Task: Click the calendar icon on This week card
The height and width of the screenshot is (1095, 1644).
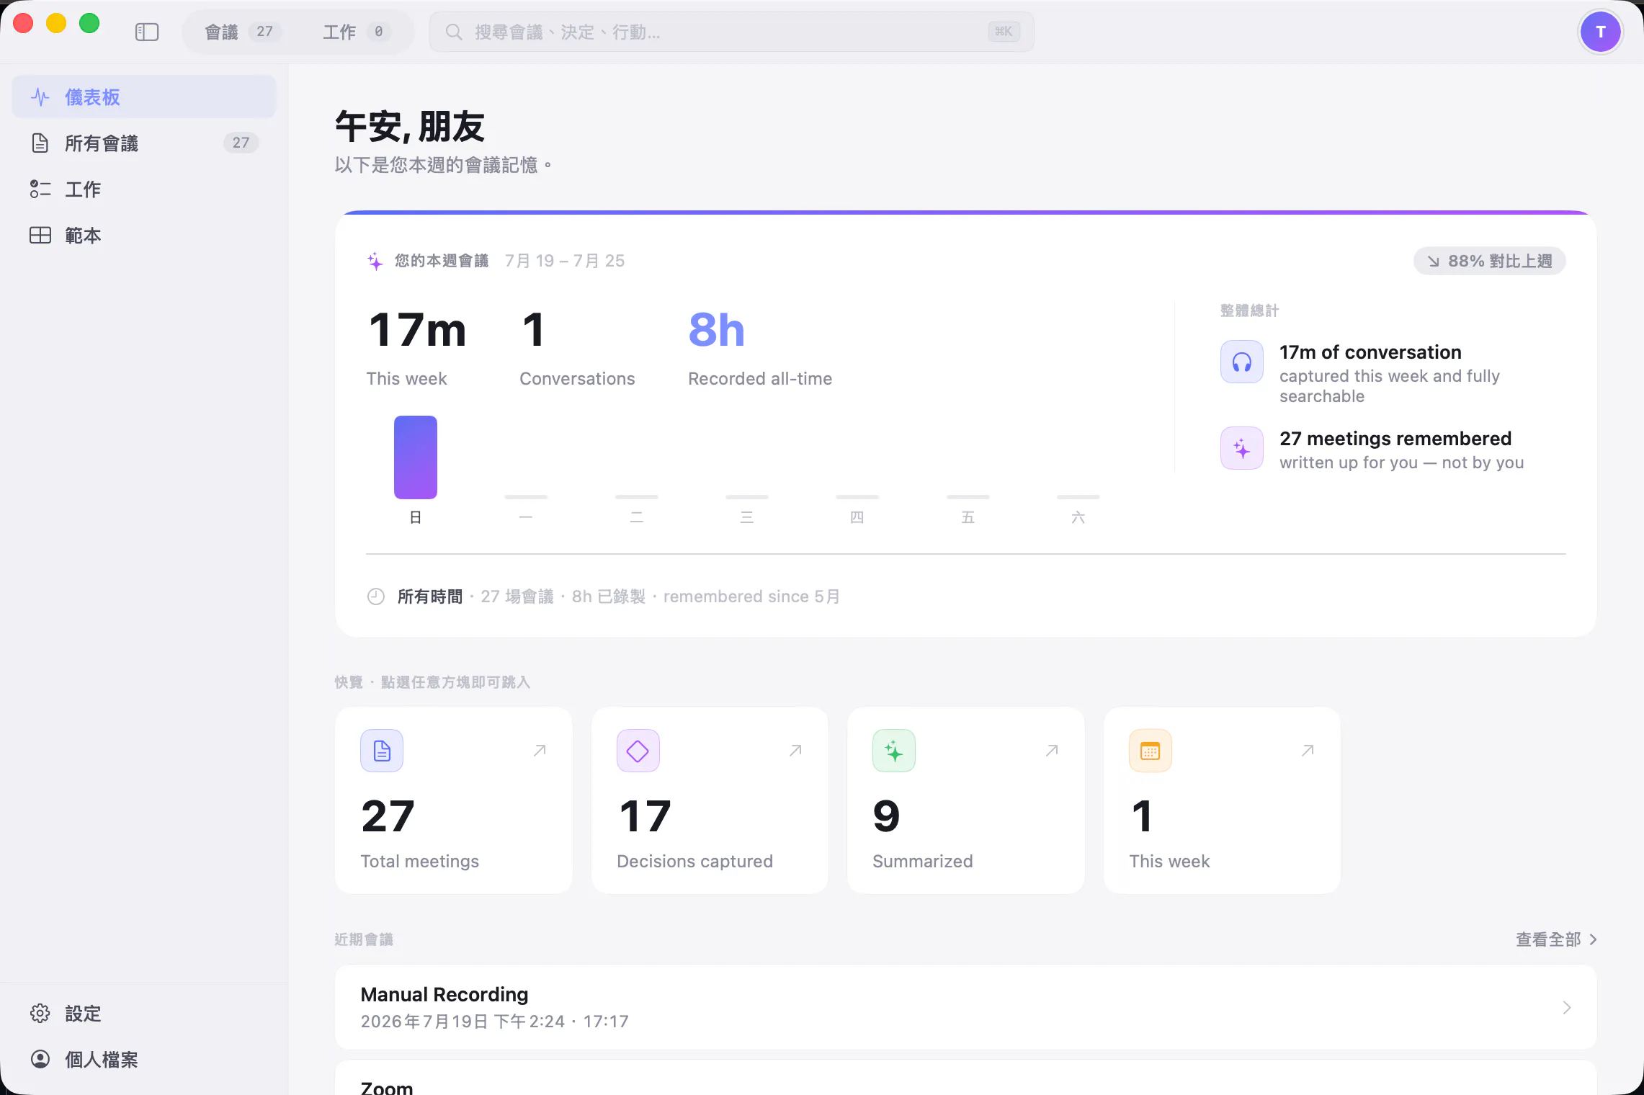Action: (1151, 751)
